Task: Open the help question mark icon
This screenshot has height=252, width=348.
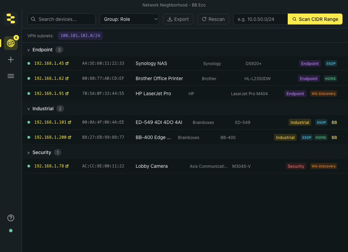Action: point(11,218)
